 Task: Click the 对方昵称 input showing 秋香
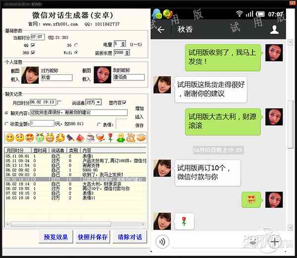tap(56, 77)
